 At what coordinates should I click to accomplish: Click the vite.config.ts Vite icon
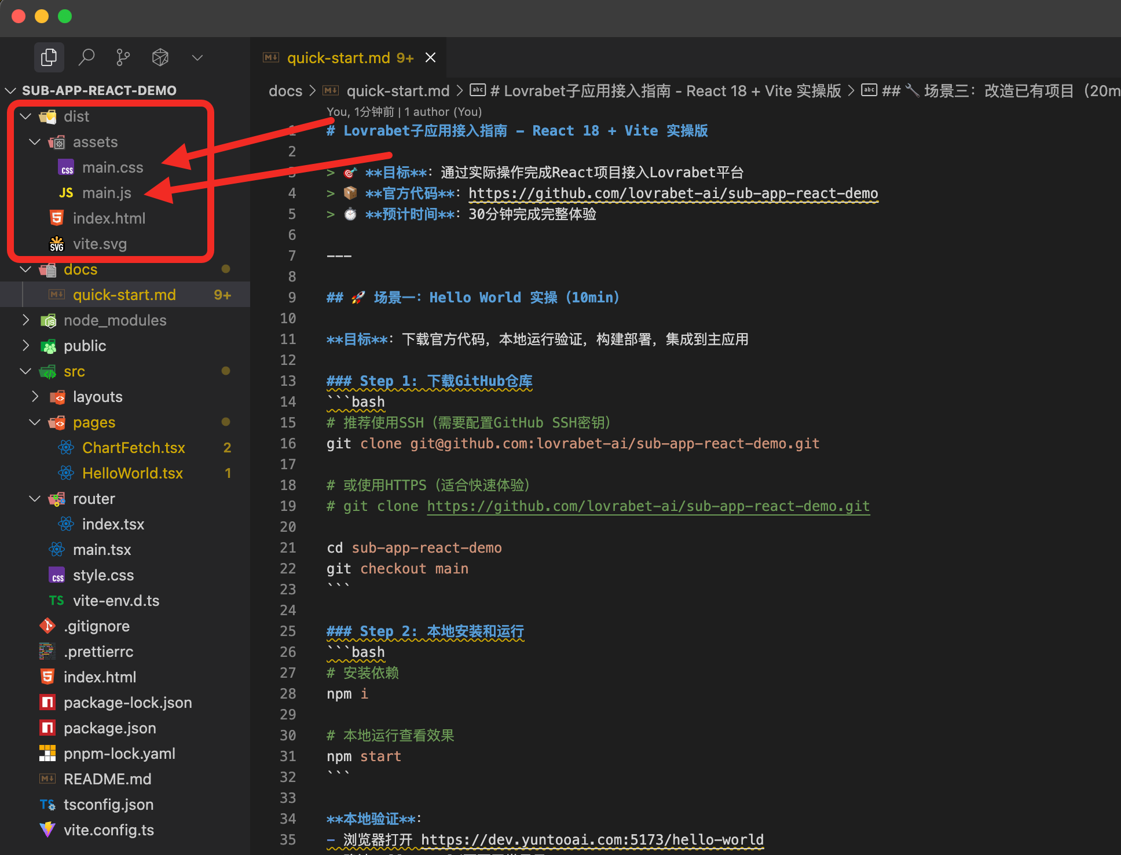[47, 830]
